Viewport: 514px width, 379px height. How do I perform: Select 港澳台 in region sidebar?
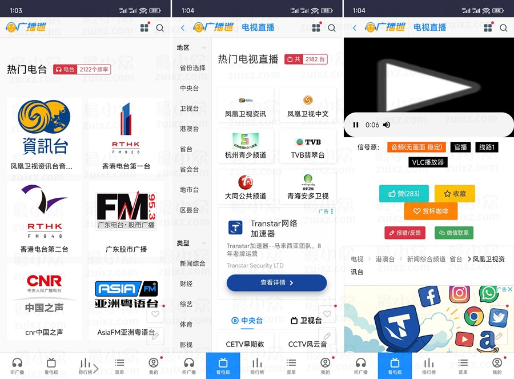pyautogui.click(x=189, y=129)
